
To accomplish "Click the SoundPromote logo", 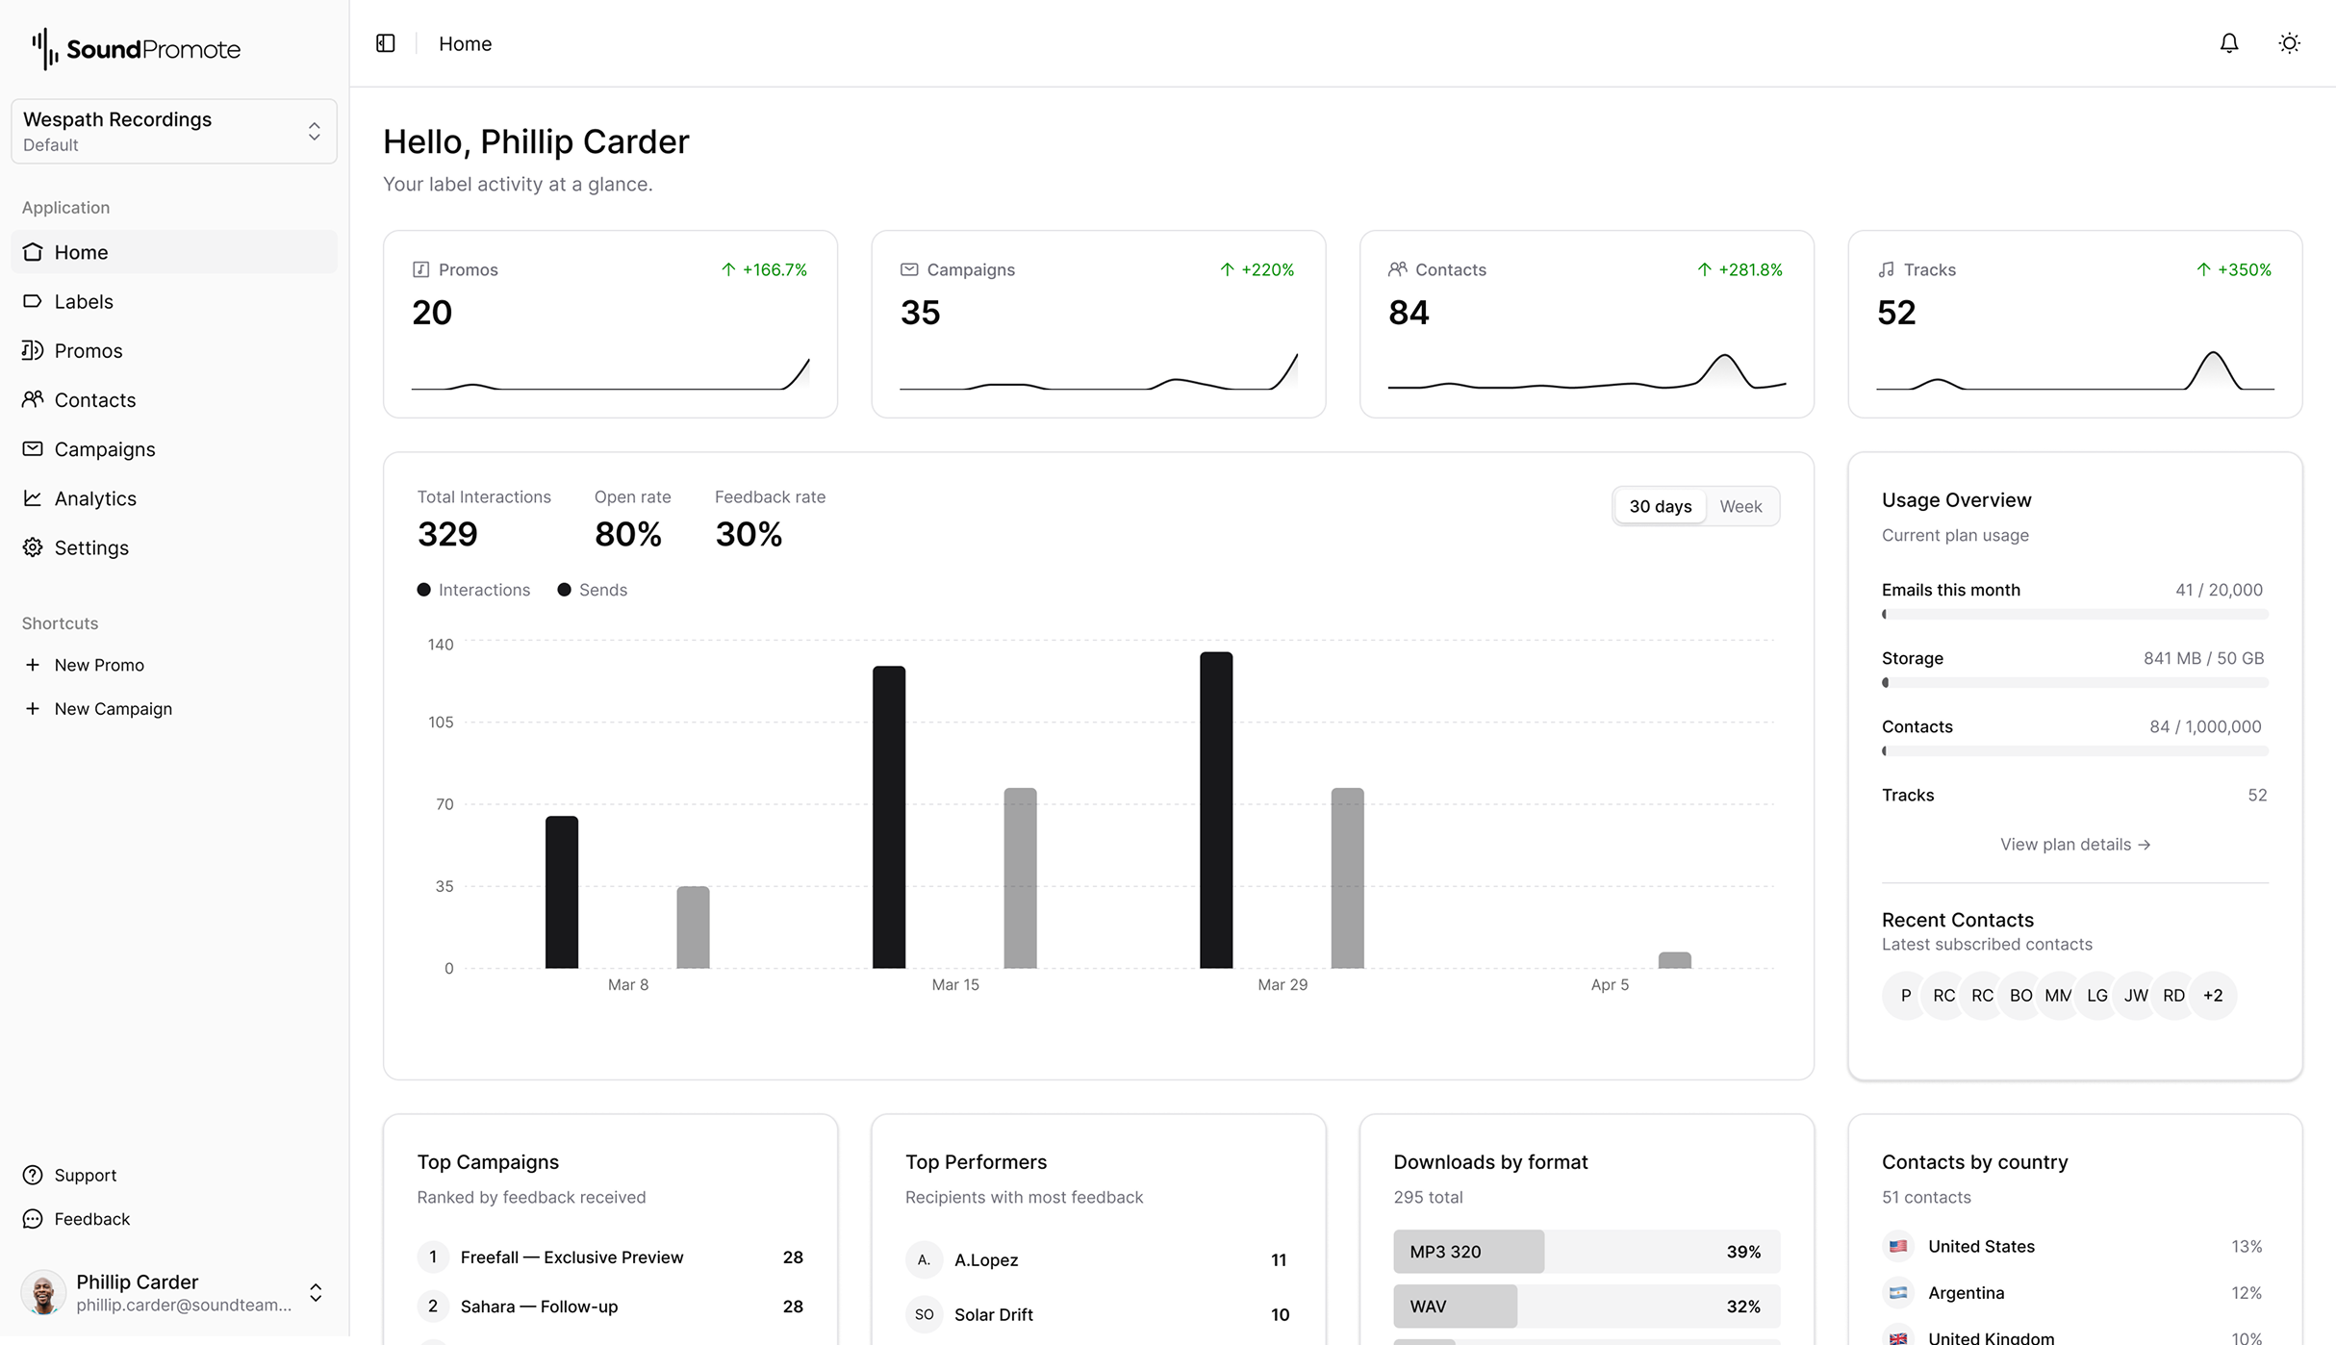I will [135, 48].
